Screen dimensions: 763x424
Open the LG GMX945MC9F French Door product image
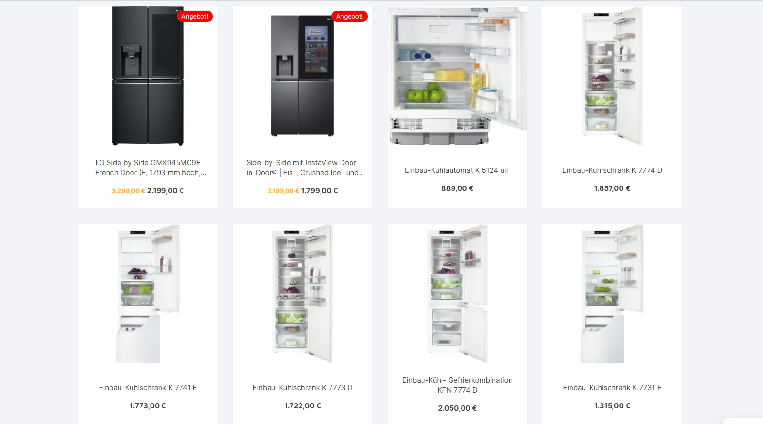pyautogui.click(x=148, y=76)
